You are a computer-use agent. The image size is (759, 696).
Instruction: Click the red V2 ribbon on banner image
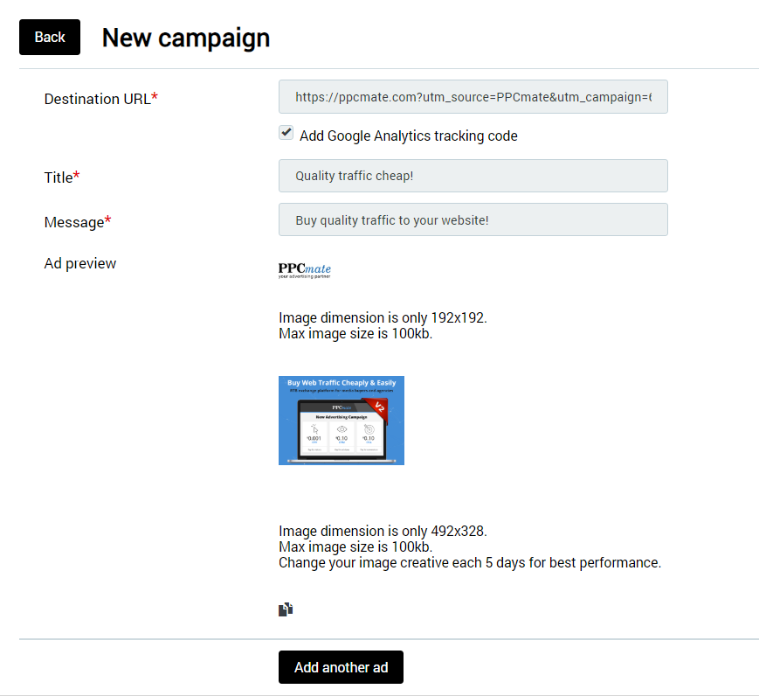point(381,407)
